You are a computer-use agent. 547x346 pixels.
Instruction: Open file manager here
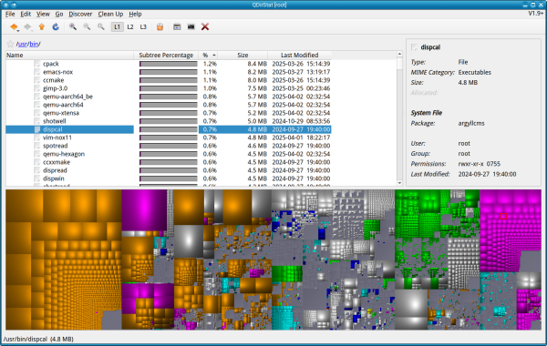(177, 26)
